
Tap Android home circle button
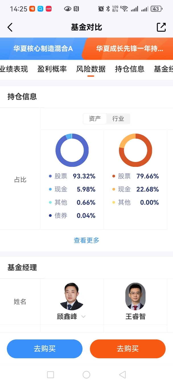(x=86, y=375)
